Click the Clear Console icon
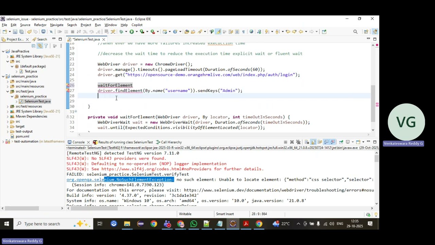 (x=307, y=142)
